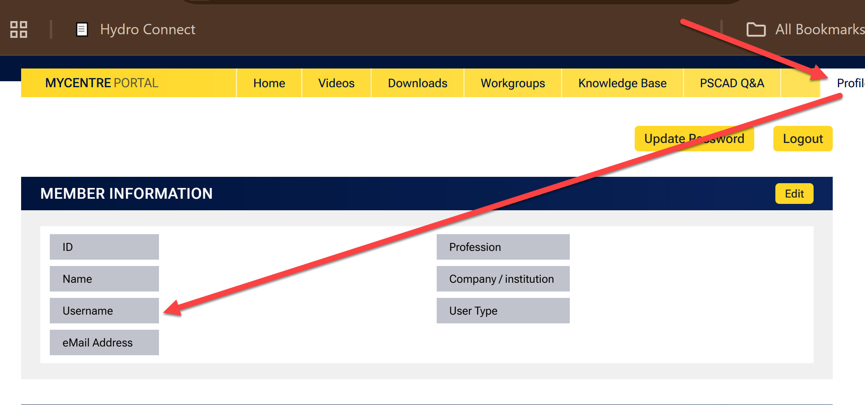Open the Profile page
The height and width of the screenshot is (405, 865).
point(852,83)
